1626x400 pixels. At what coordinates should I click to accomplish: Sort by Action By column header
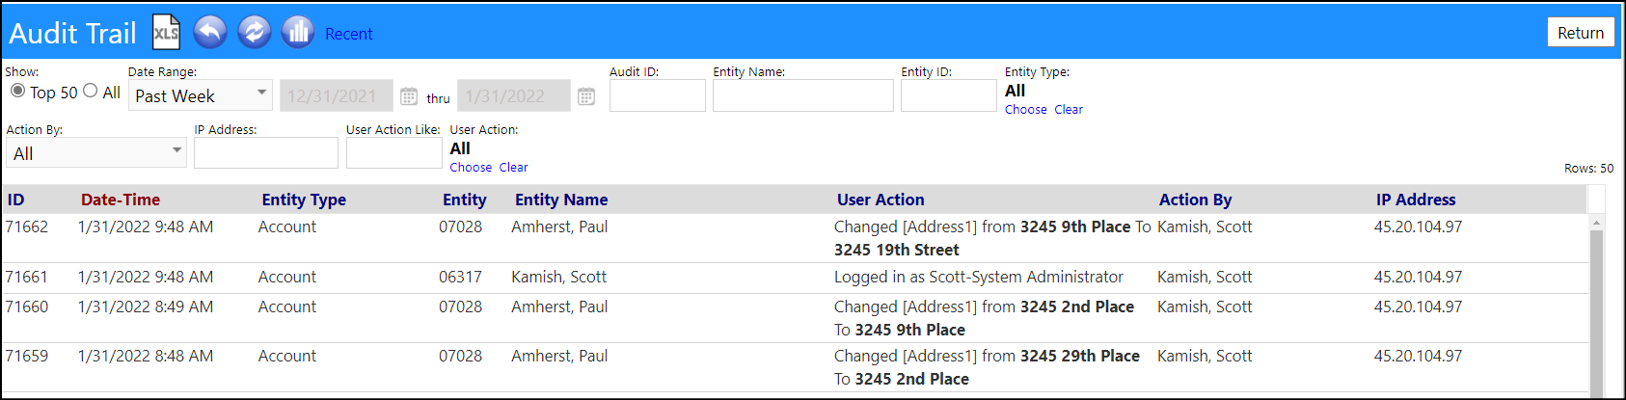point(1195,200)
